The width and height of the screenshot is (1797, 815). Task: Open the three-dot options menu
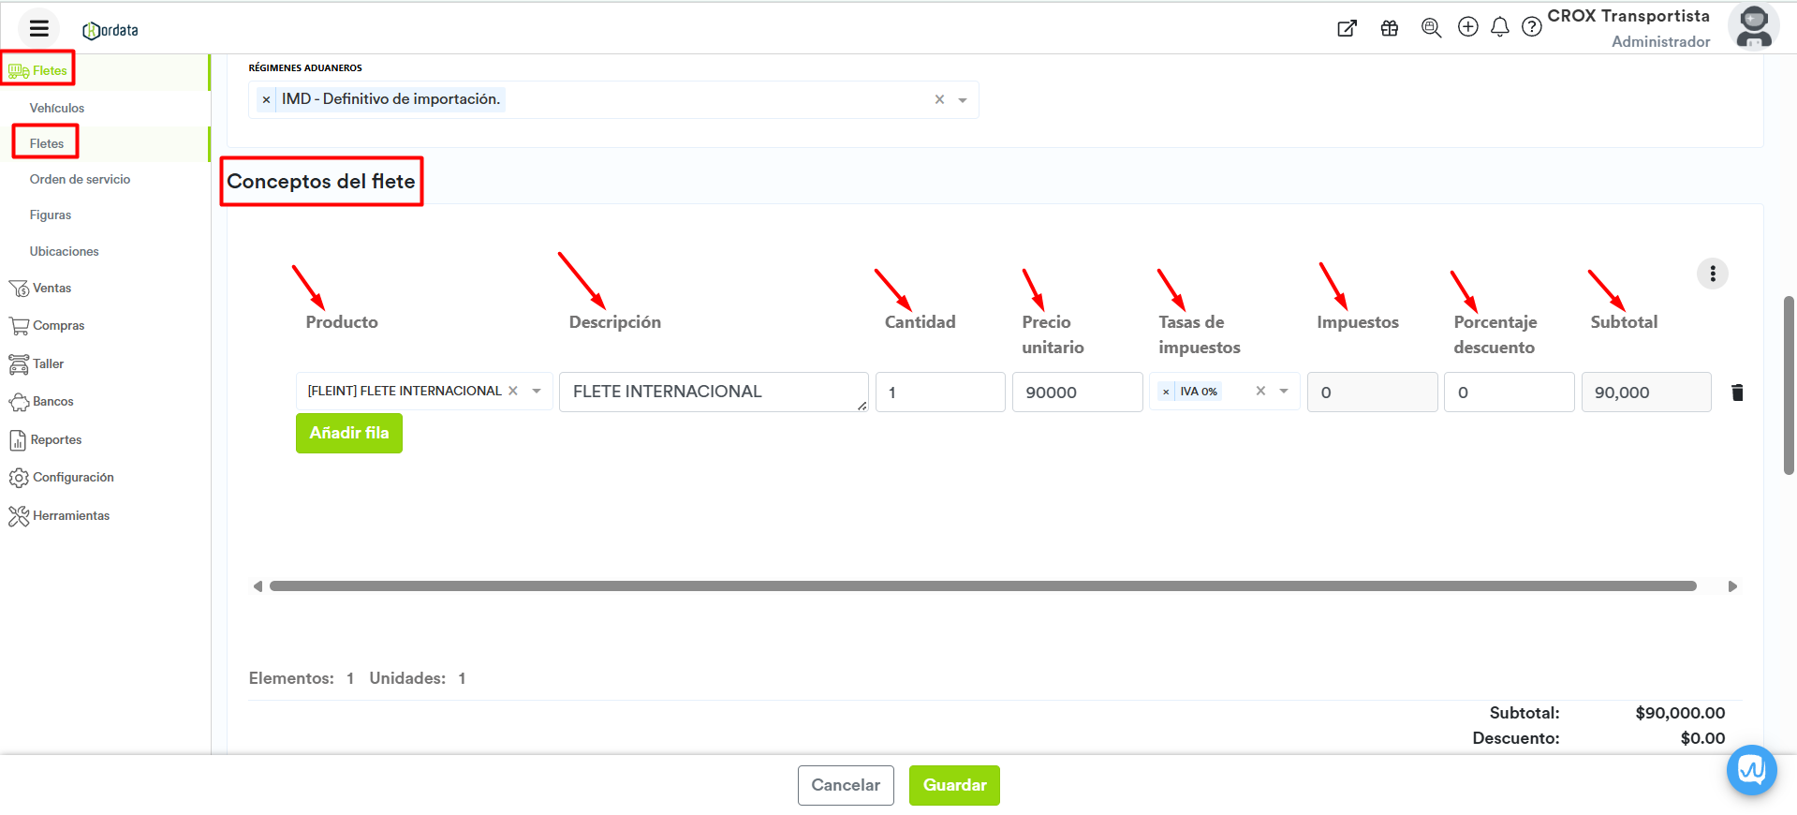tap(1713, 274)
